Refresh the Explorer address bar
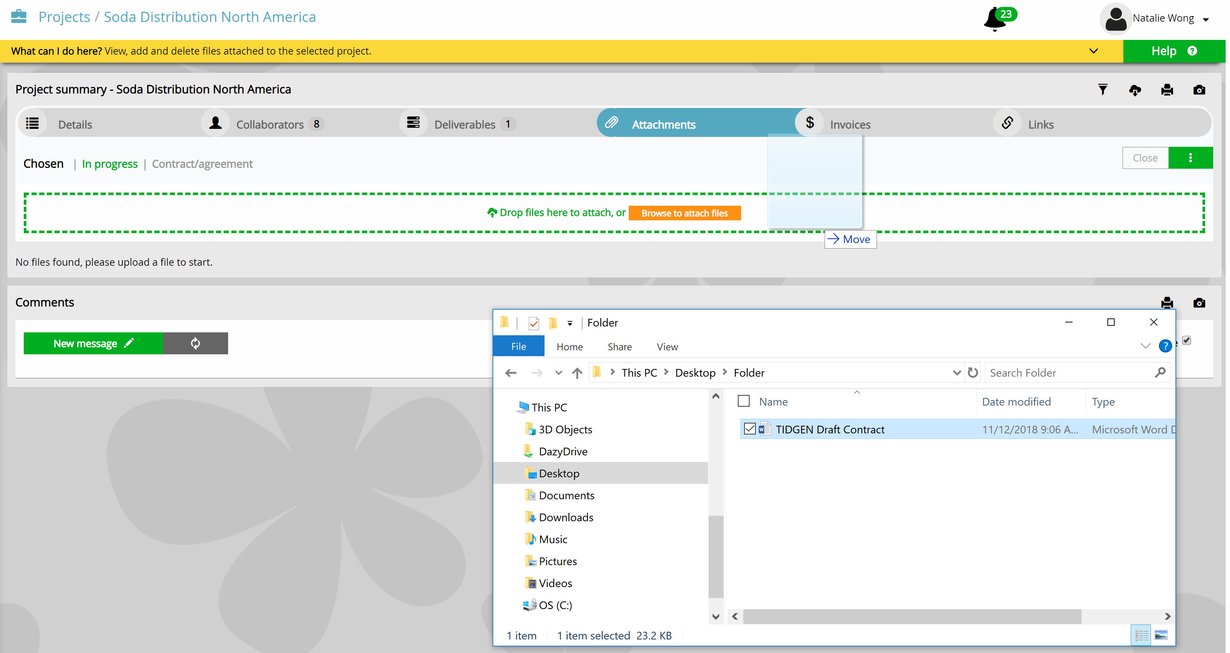 tap(973, 372)
